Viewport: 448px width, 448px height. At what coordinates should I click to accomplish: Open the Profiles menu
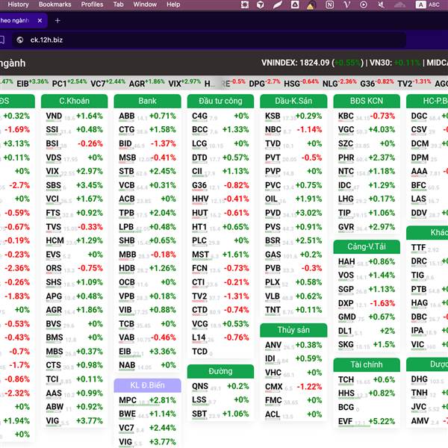pyautogui.click(x=92, y=4)
